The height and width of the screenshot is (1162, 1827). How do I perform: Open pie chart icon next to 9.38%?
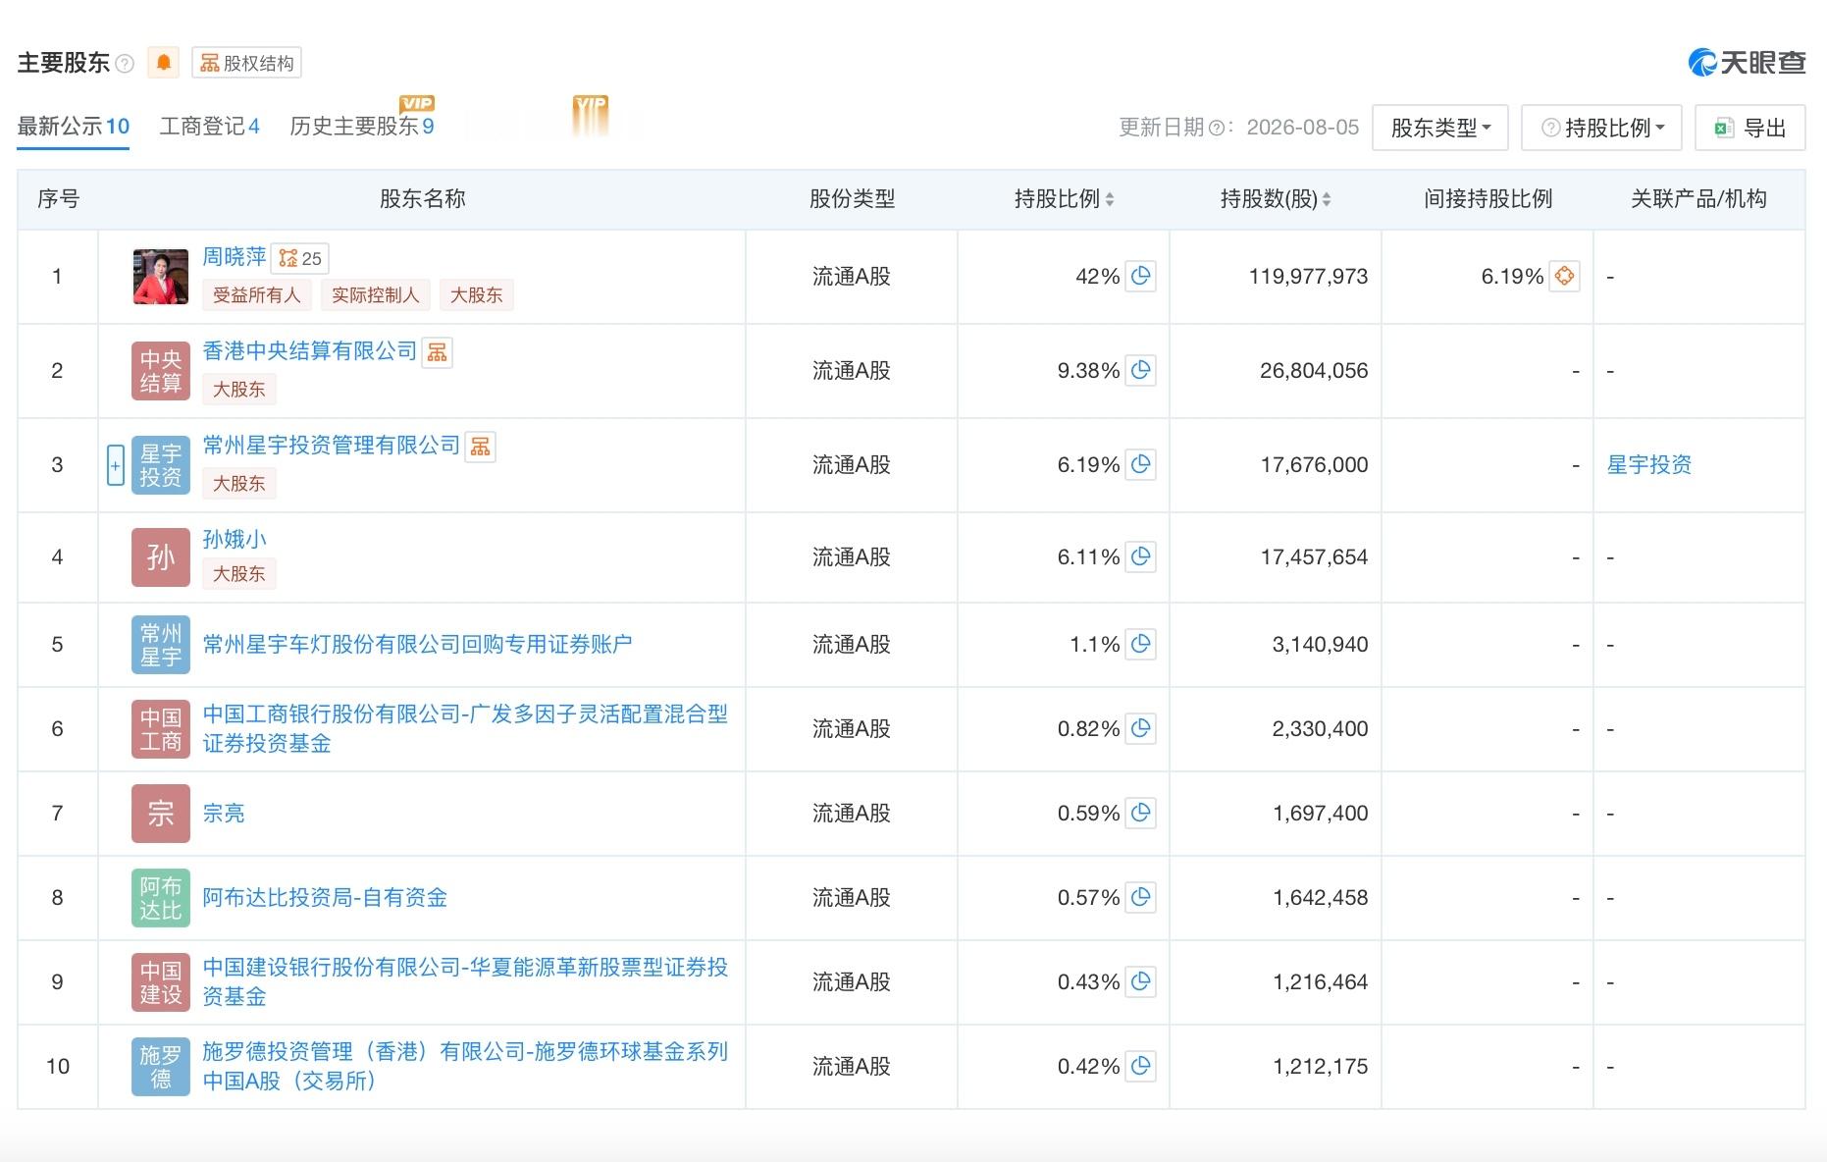pos(1140,370)
